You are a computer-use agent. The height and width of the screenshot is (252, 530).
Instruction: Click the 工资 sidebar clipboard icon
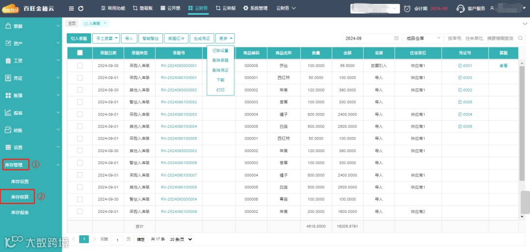9,61
